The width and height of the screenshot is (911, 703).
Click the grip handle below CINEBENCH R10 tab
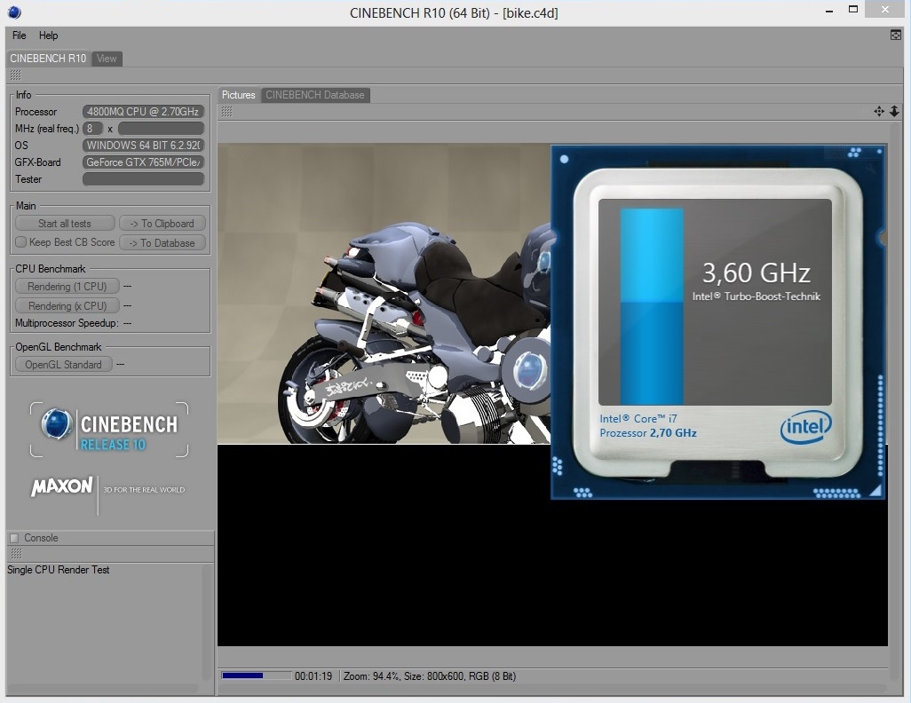[16, 75]
